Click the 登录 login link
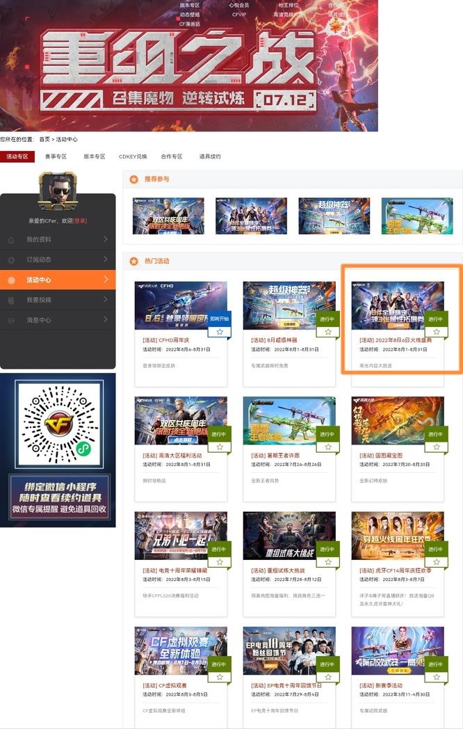 coord(80,221)
